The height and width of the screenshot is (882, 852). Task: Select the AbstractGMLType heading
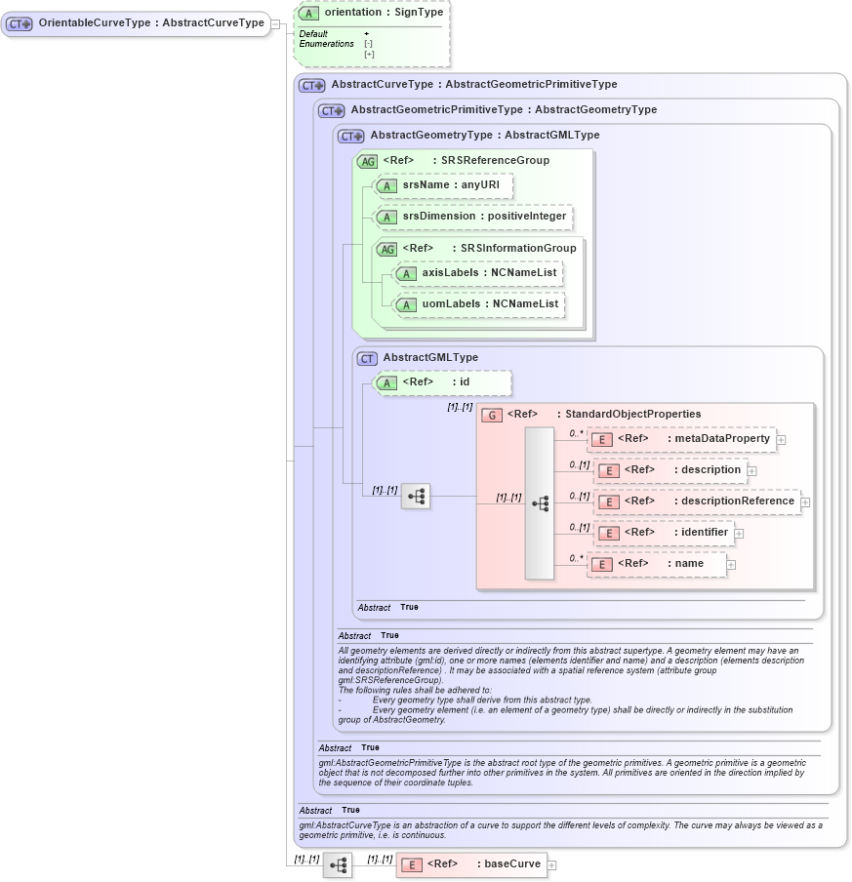point(430,357)
